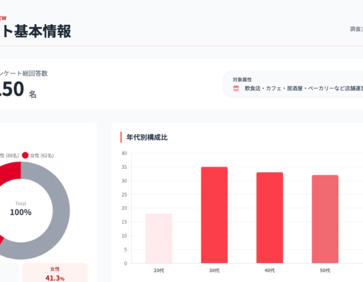Click the 20代 axis label
Screen dimensions: 363x282
coord(159,270)
